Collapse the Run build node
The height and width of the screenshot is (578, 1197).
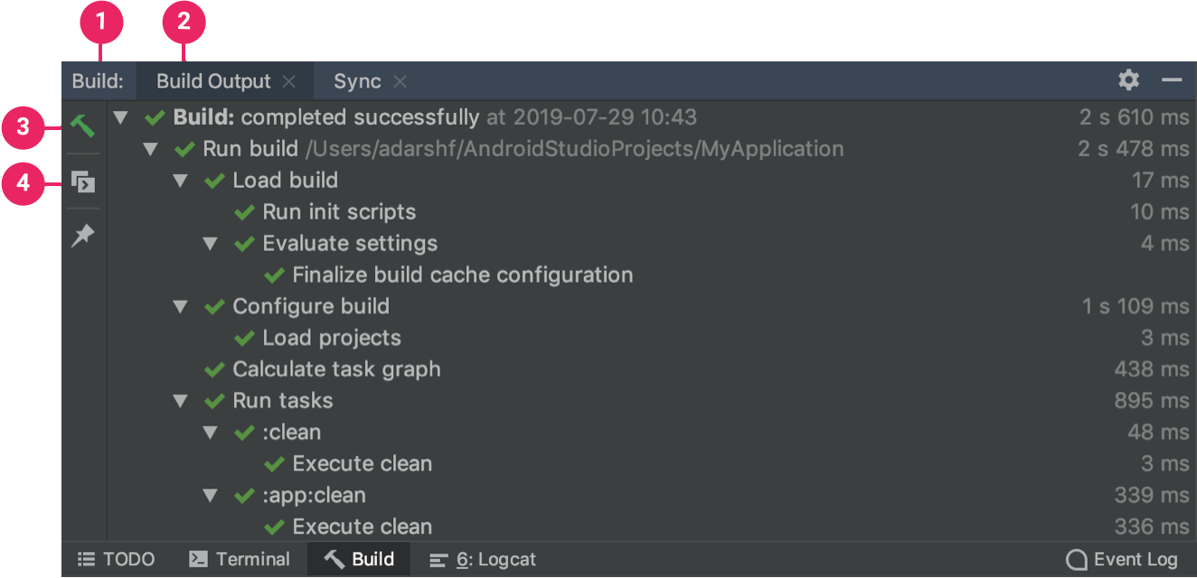point(150,149)
